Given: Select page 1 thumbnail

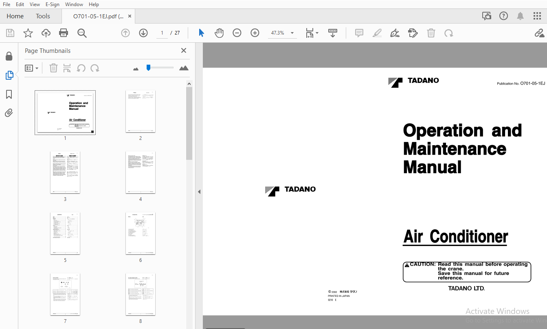Looking at the screenshot, I should point(65,112).
